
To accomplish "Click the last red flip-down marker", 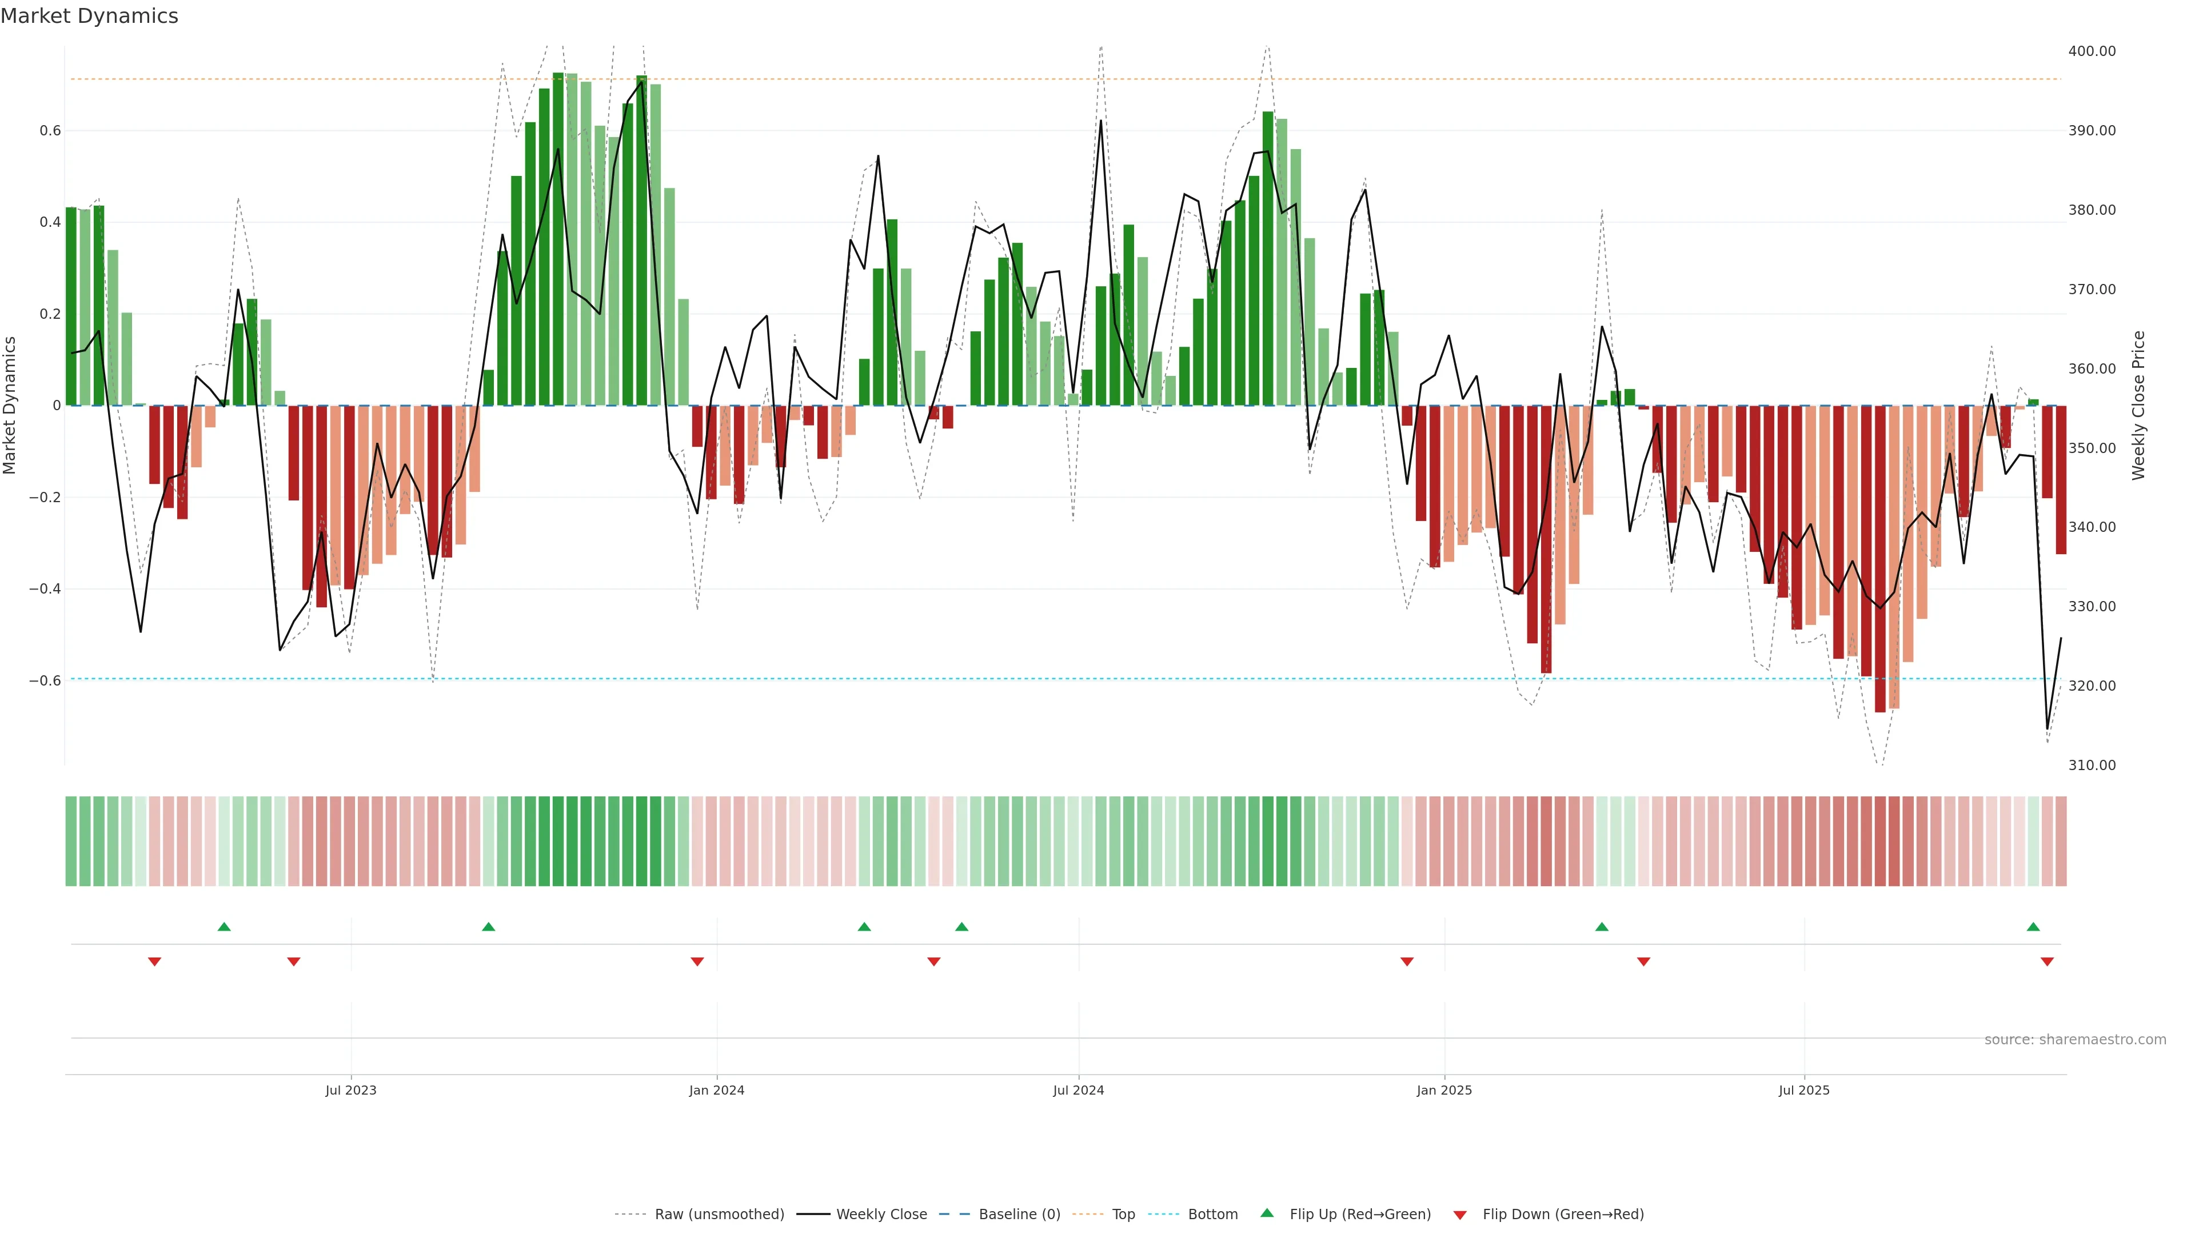I will (2047, 961).
